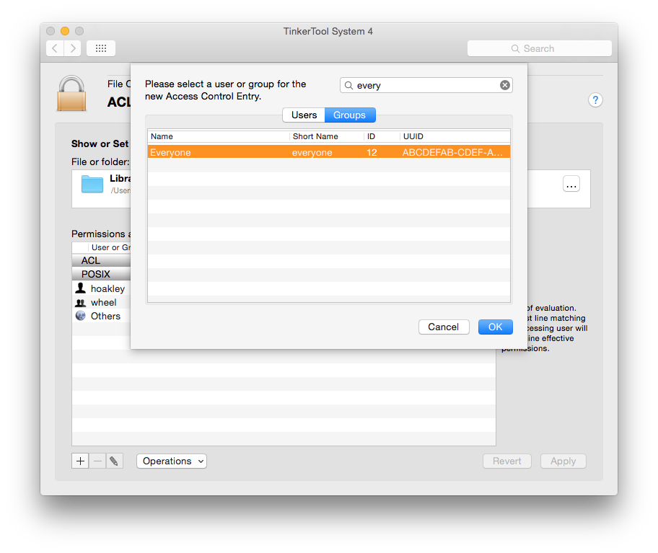This screenshot has width=658, height=553.
Task: Sort the list by the UUID column
Action: point(455,136)
